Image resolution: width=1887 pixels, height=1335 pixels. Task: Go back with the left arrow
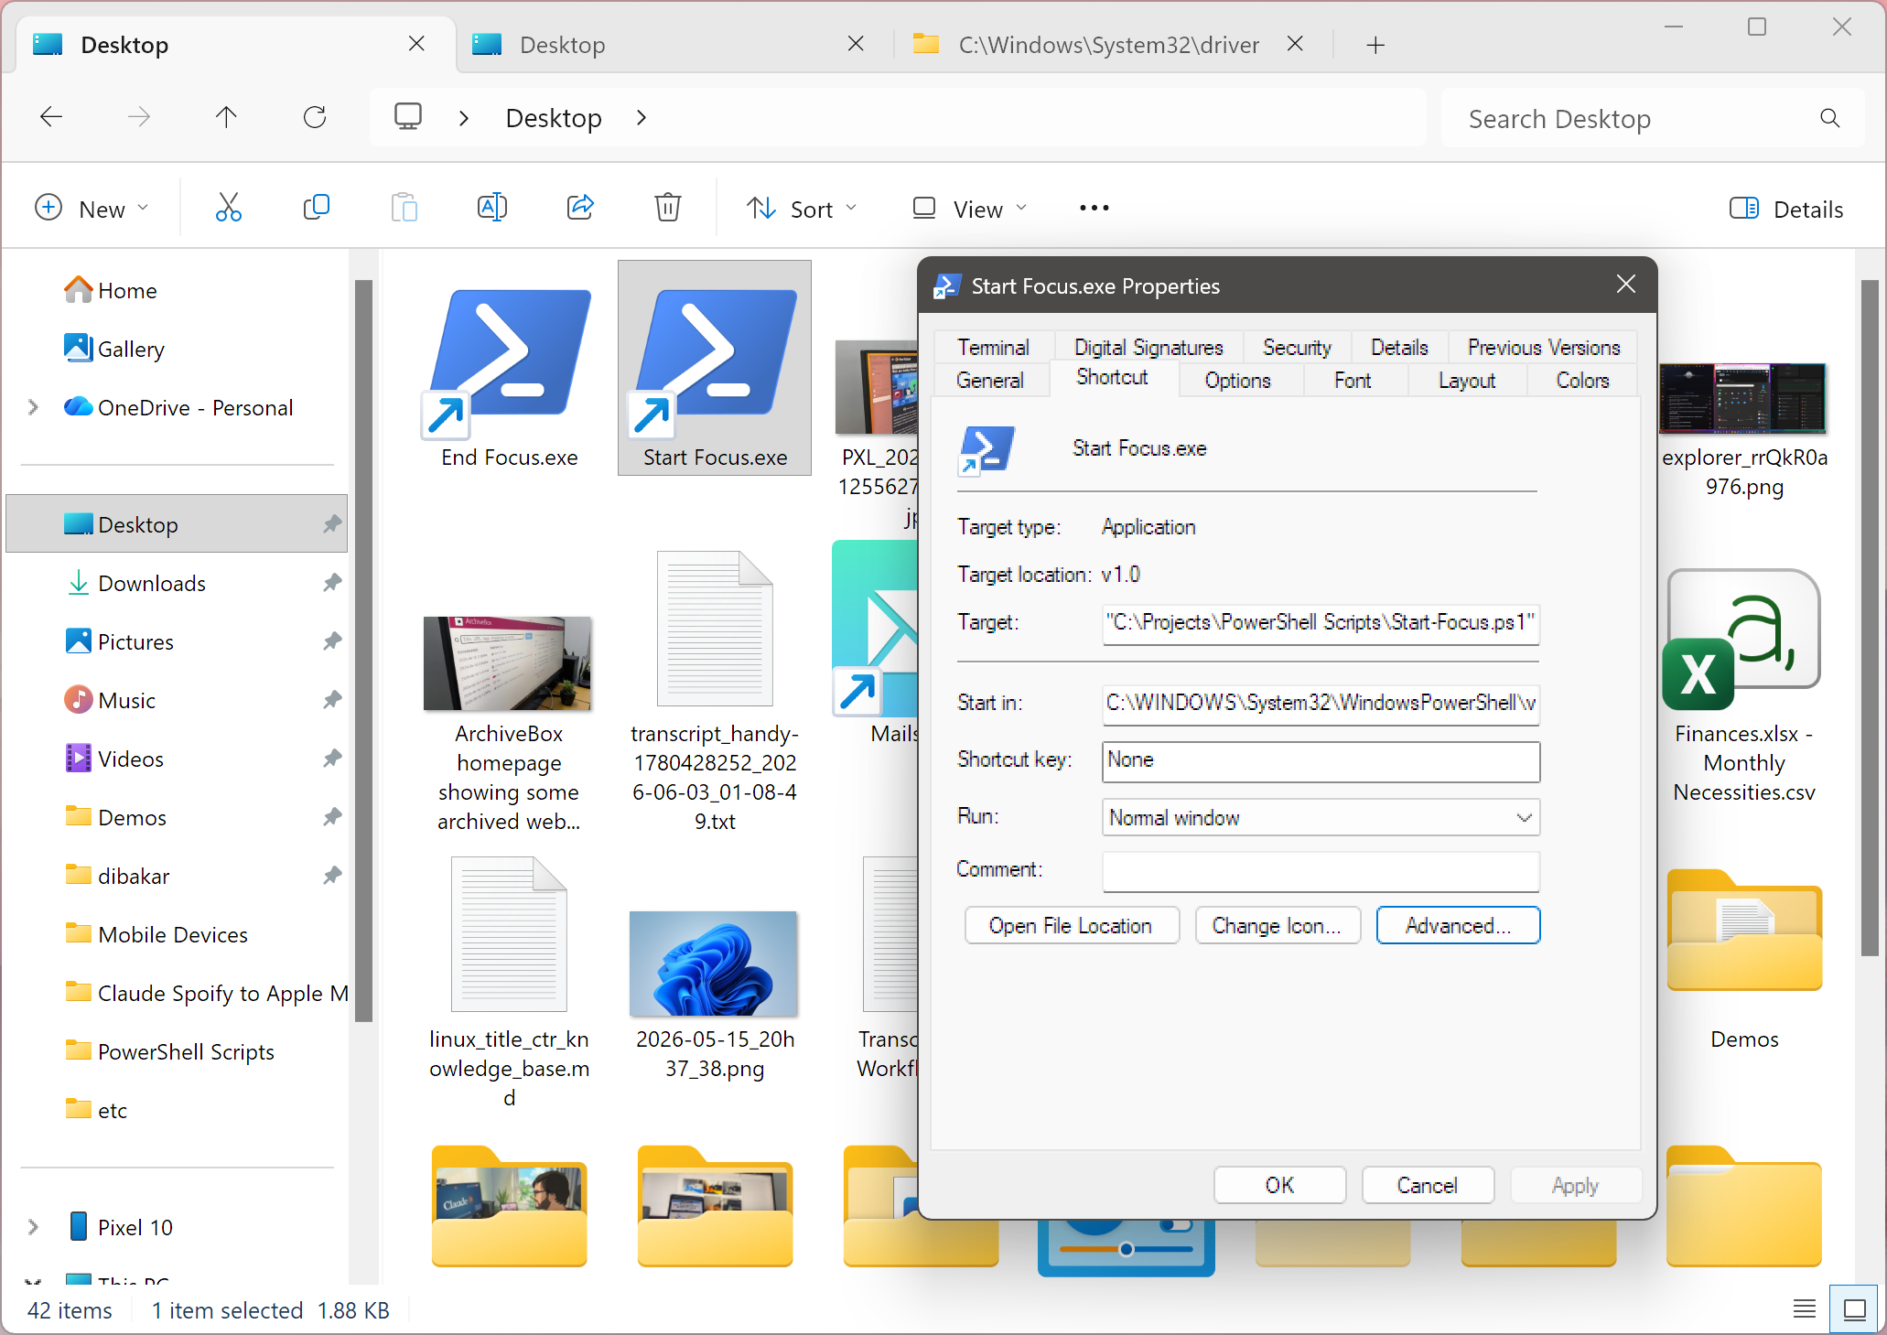(x=51, y=117)
